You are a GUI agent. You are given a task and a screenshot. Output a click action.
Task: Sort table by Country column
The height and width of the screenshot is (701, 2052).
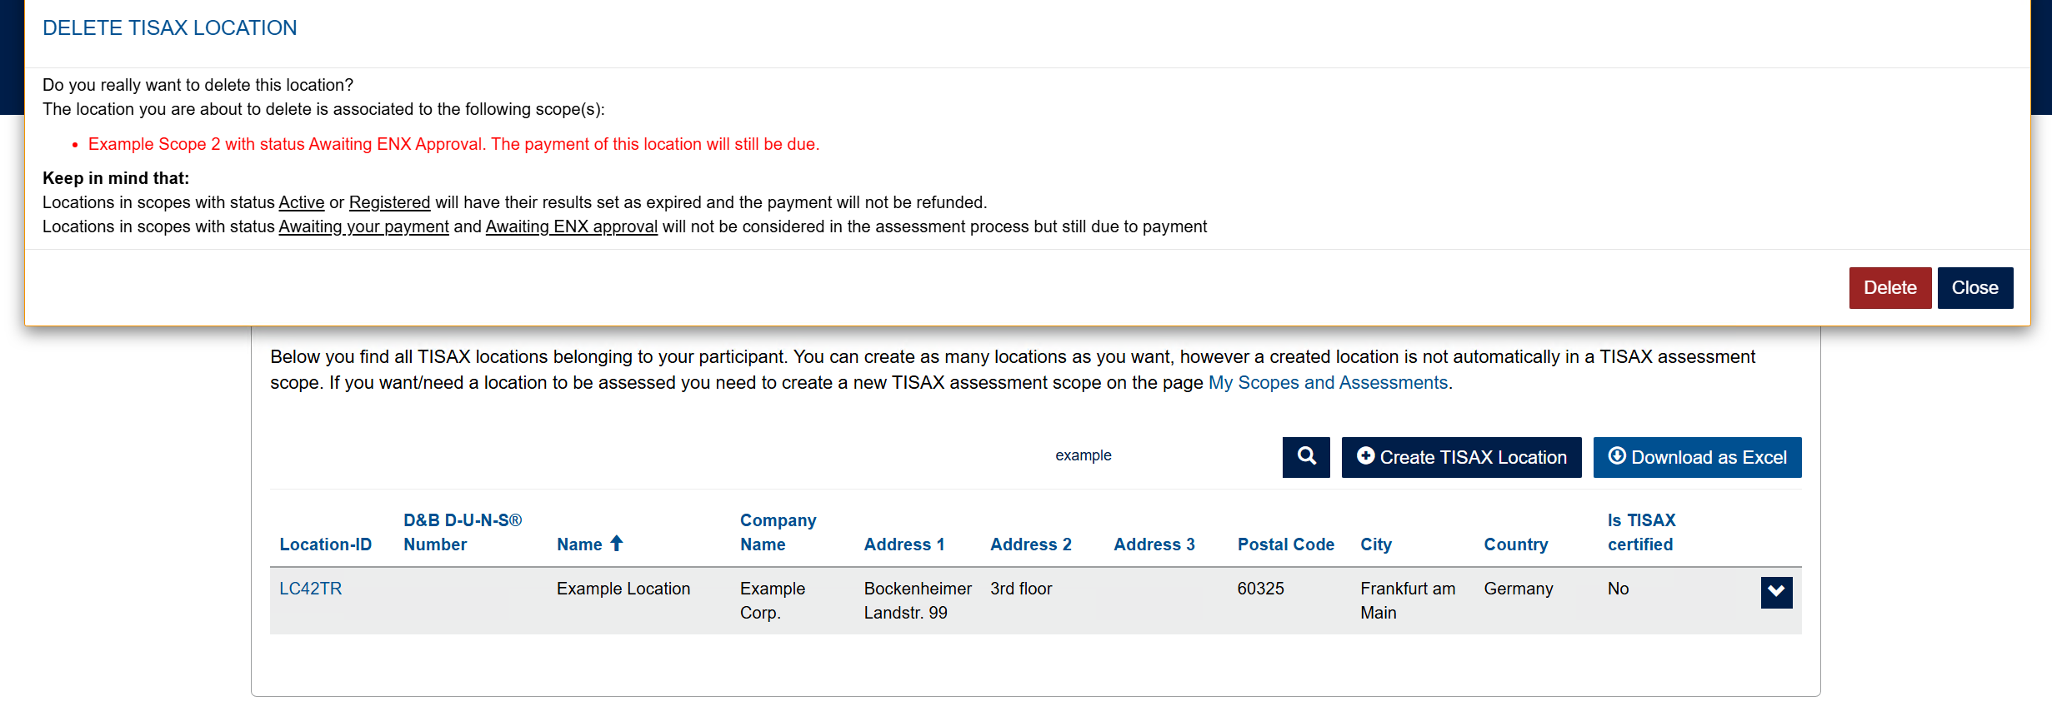click(1515, 543)
